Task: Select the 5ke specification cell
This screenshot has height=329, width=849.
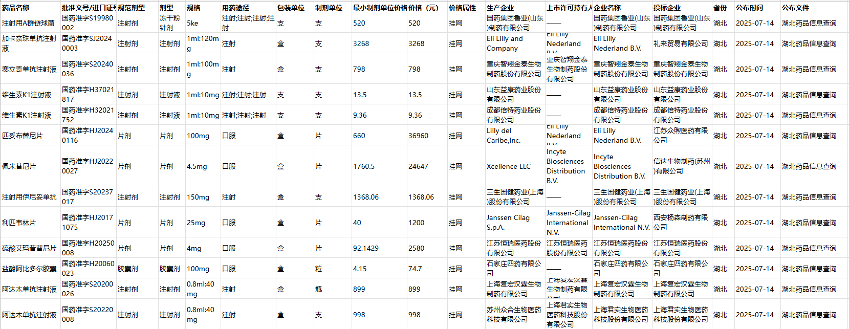Action: 203,23
